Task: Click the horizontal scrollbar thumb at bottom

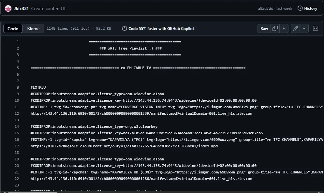Action: pos(33,192)
